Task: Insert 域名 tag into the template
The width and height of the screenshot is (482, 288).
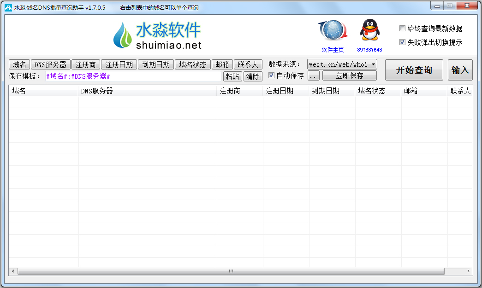Action: [19, 64]
